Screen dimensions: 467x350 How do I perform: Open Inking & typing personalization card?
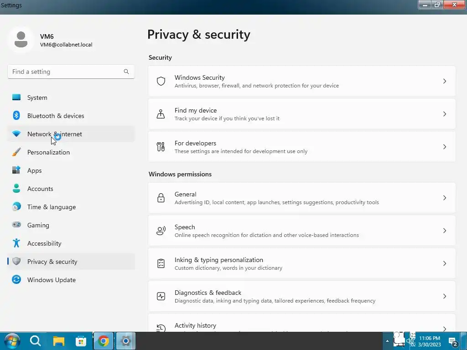[x=302, y=263]
